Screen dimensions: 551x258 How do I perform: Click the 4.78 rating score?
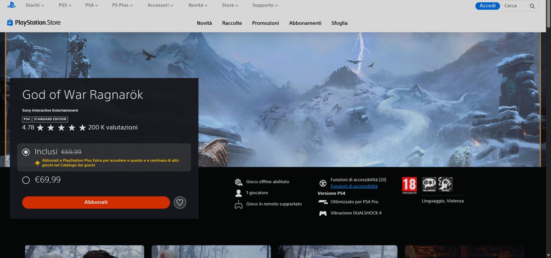(x=28, y=127)
